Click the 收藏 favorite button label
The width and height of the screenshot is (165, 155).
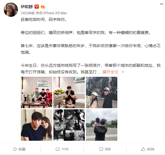tap(22, 149)
